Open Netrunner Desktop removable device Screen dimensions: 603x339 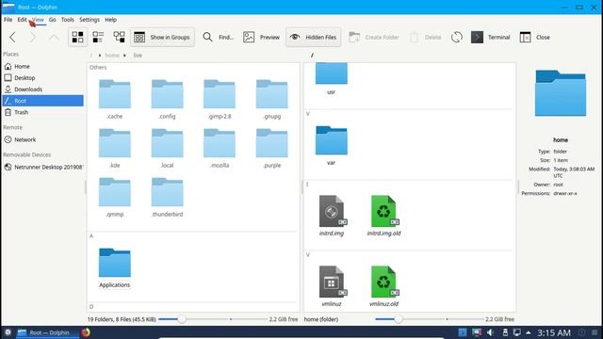42,168
